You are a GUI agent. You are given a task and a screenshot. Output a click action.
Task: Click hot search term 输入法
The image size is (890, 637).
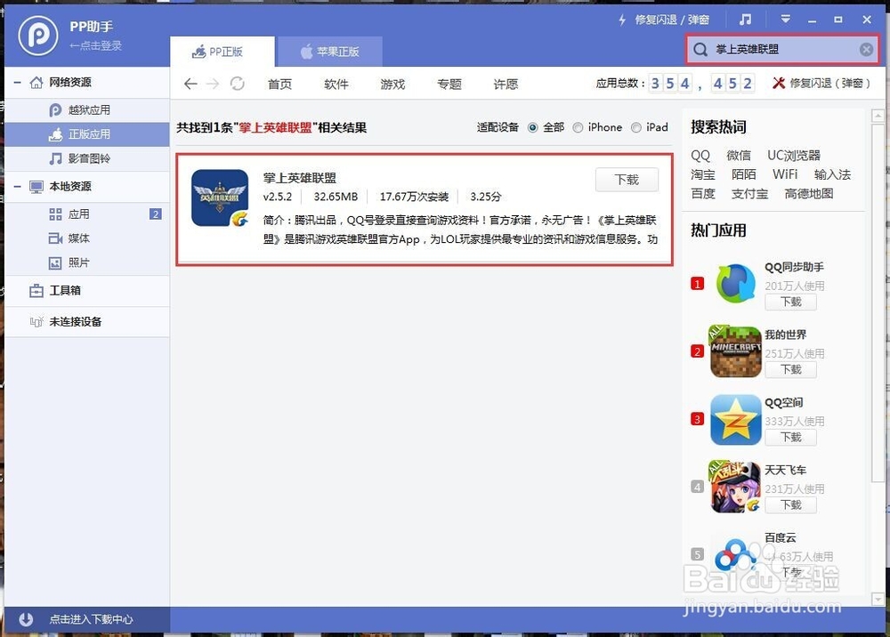(x=832, y=174)
